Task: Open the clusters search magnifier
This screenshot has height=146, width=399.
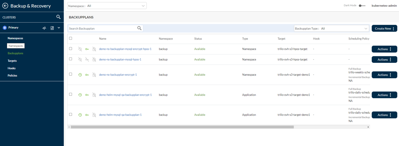Action: pyautogui.click(x=58, y=17)
